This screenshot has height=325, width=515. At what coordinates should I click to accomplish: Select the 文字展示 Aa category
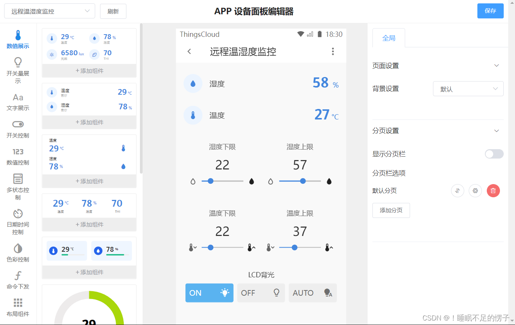(x=18, y=101)
